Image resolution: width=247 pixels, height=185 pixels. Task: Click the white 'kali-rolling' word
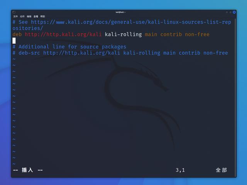(123, 34)
